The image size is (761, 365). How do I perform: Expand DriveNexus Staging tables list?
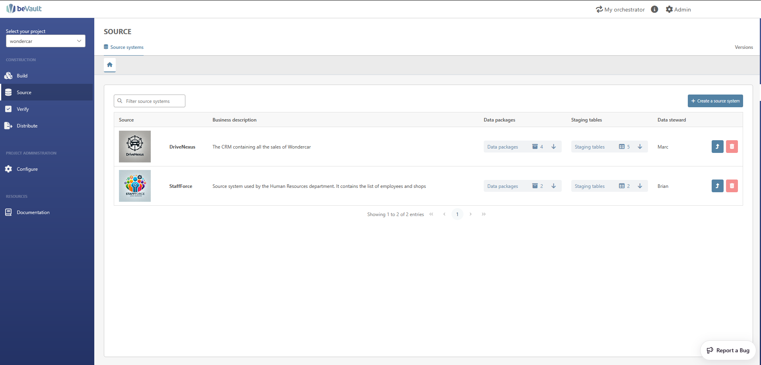640,147
